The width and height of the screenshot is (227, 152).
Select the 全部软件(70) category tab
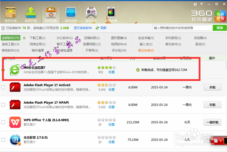[x=11, y=38]
